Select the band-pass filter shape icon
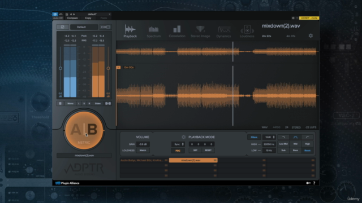This screenshot has width=362, height=203. (x=295, y=137)
